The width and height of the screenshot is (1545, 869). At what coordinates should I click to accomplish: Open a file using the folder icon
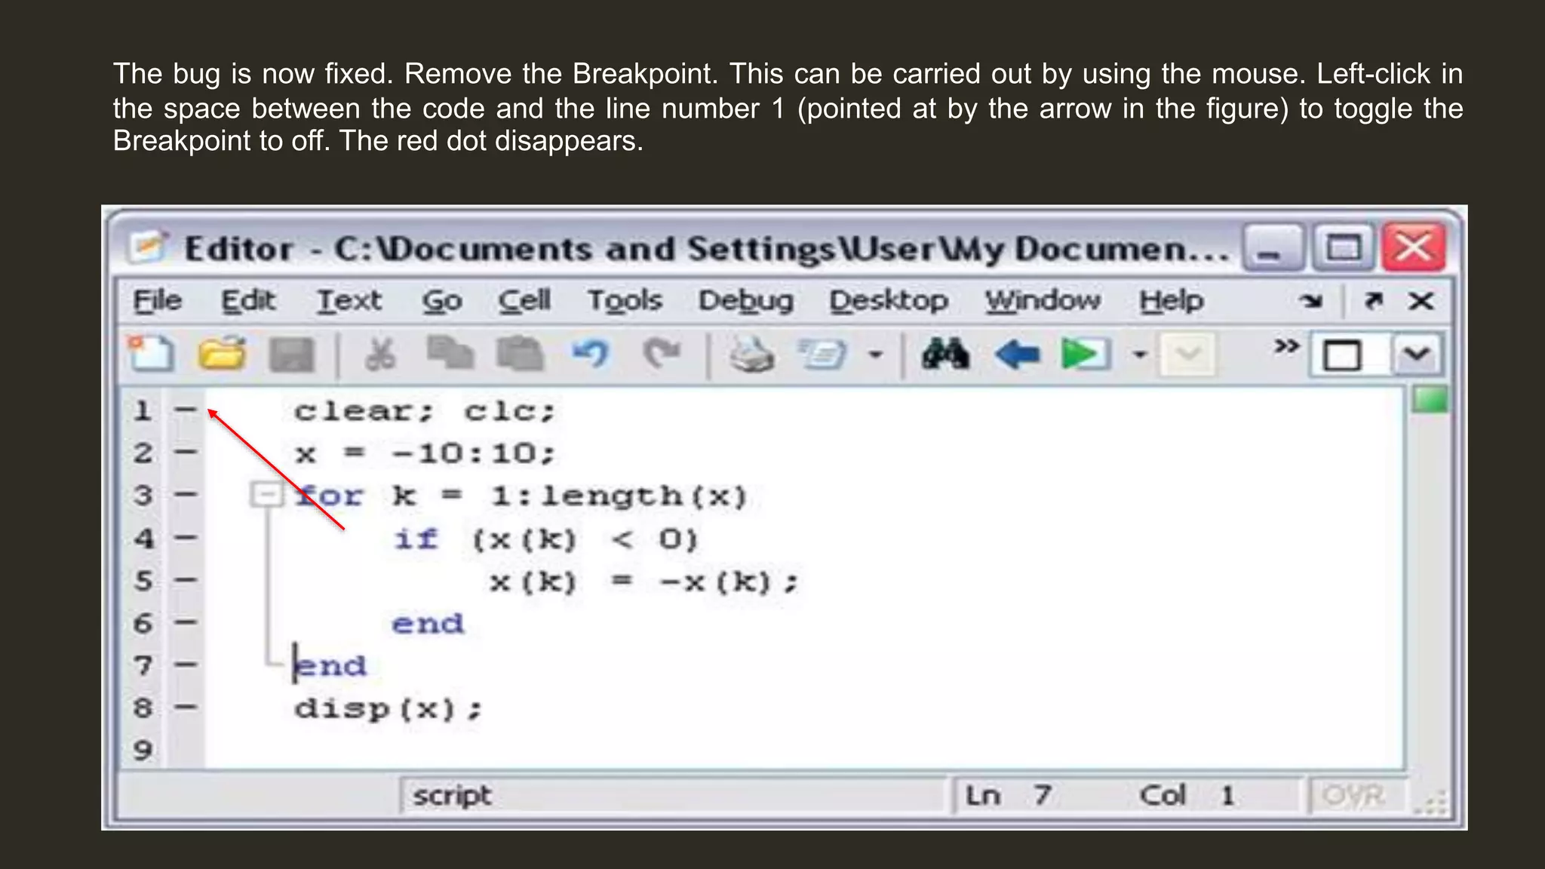222,354
